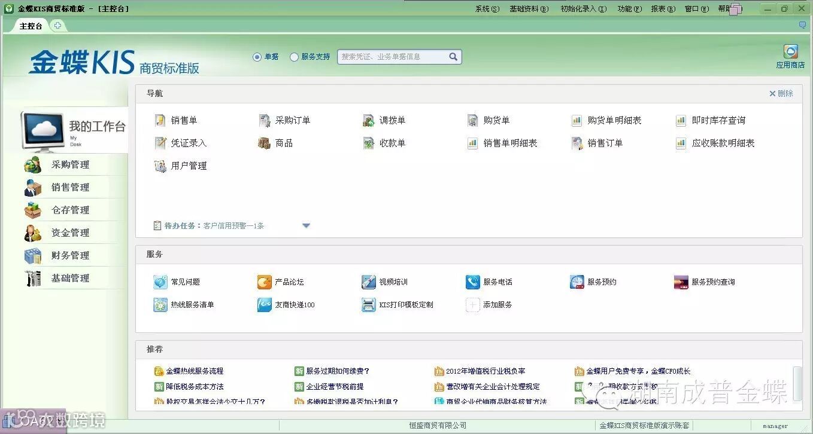Viewport: 813px width, 434px height.
Task: Open the 服务预约查询 booking query icon
Action: point(681,282)
